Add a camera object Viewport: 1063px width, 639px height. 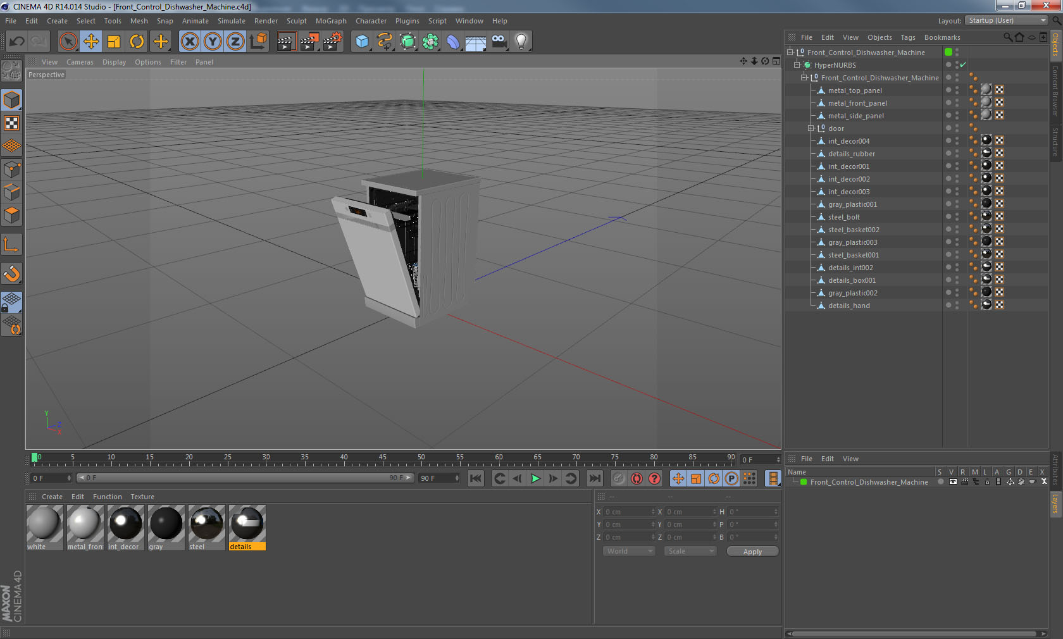pyautogui.click(x=499, y=42)
